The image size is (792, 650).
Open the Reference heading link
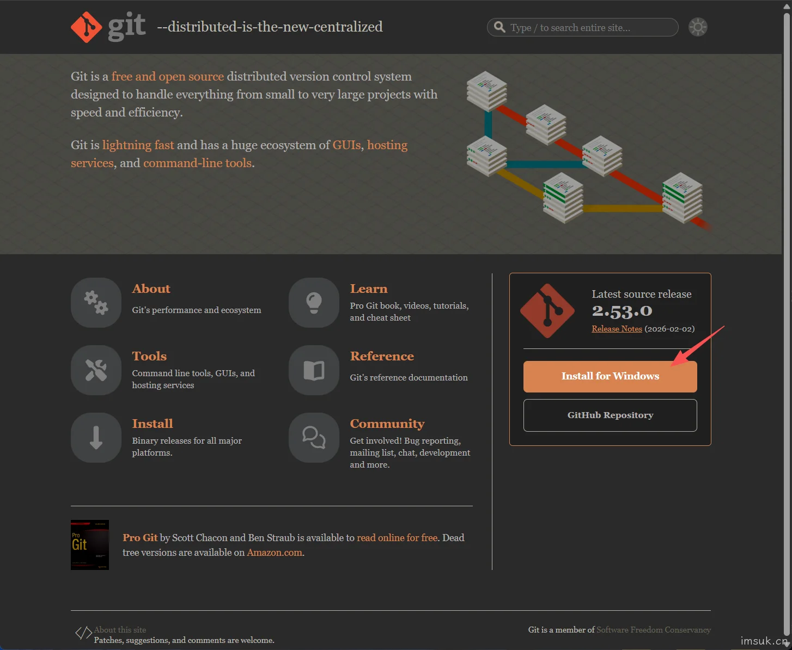[x=382, y=356]
